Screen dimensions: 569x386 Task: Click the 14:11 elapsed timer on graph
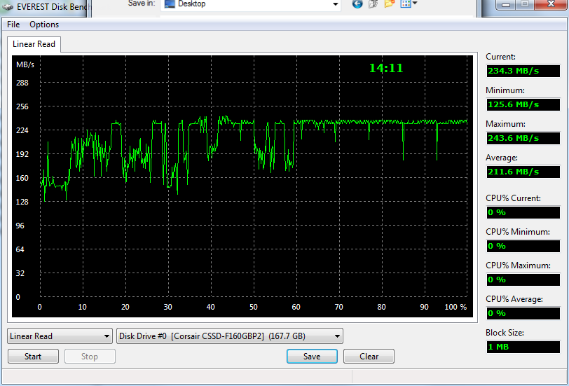click(x=386, y=68)
